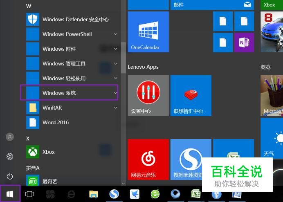Viewport: 283px width, 202px height.
Task: Open the green 360 browser taskbar icon
Action: 155,194
